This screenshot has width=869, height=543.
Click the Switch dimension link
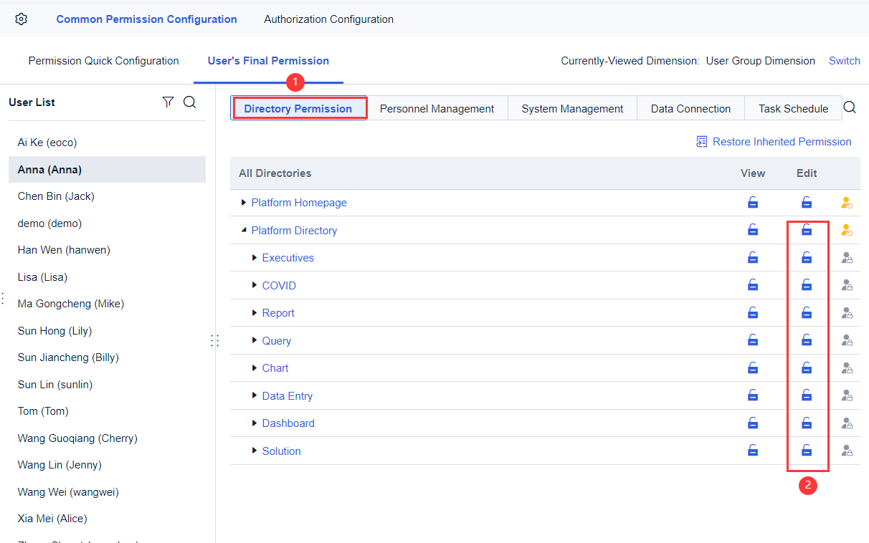(845, 61)
